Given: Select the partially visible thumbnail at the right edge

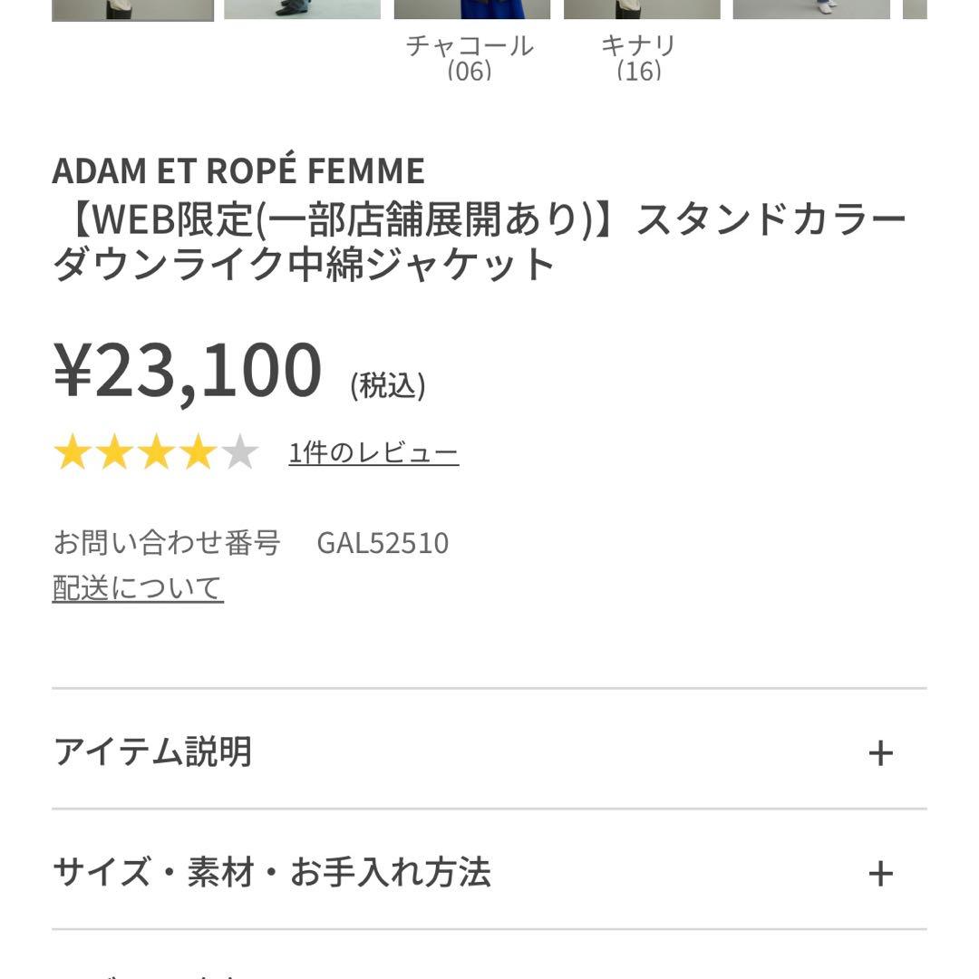Looking at the screenshot, I should point(915,9).
